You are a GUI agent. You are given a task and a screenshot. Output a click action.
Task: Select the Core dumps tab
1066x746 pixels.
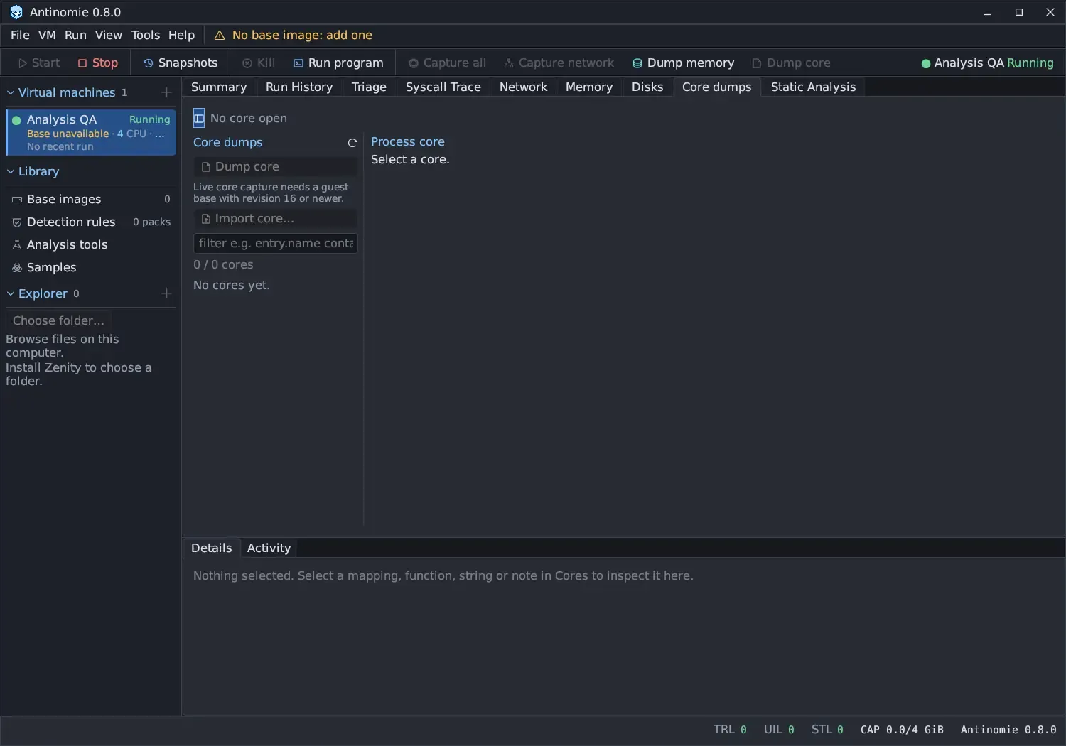point(716,87)
